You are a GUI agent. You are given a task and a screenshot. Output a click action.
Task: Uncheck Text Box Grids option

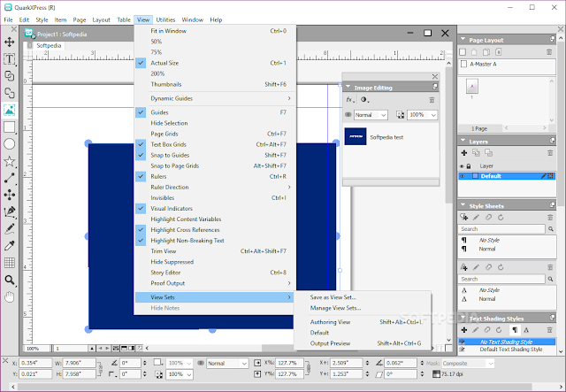(x=215, y=144)
